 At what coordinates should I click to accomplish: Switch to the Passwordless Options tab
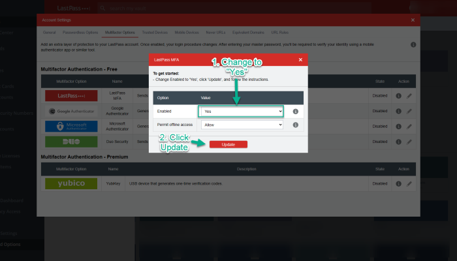pos(80,33)
